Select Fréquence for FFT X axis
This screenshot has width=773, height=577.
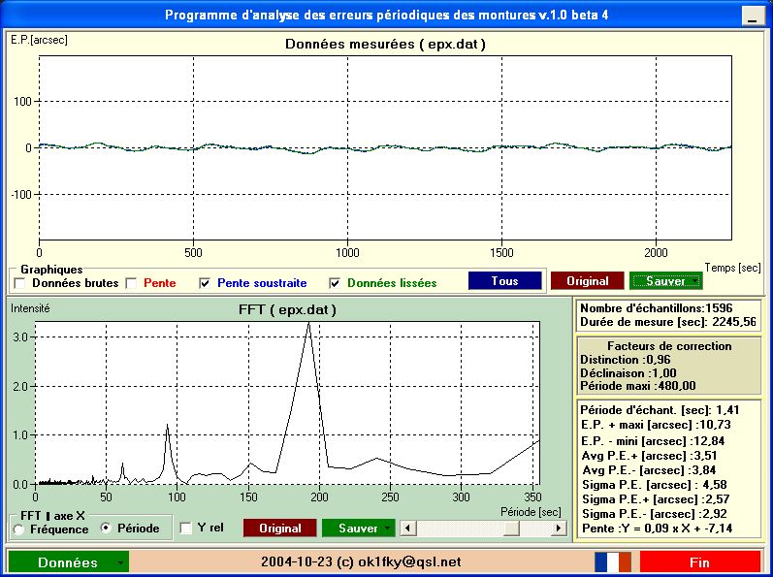(18, 529)
